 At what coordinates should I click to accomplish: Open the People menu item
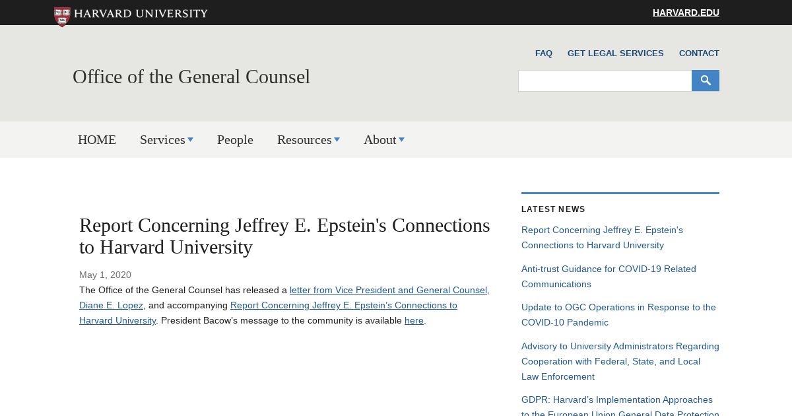(x=235, y=139)
